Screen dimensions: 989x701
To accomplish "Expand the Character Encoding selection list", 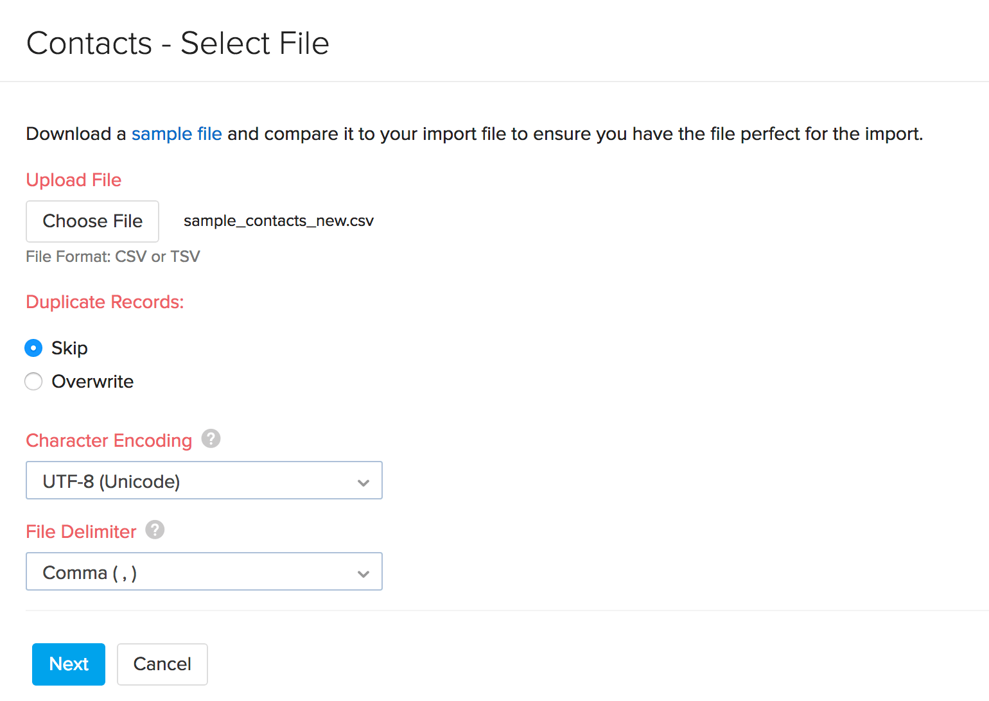I will click(204, 480).
